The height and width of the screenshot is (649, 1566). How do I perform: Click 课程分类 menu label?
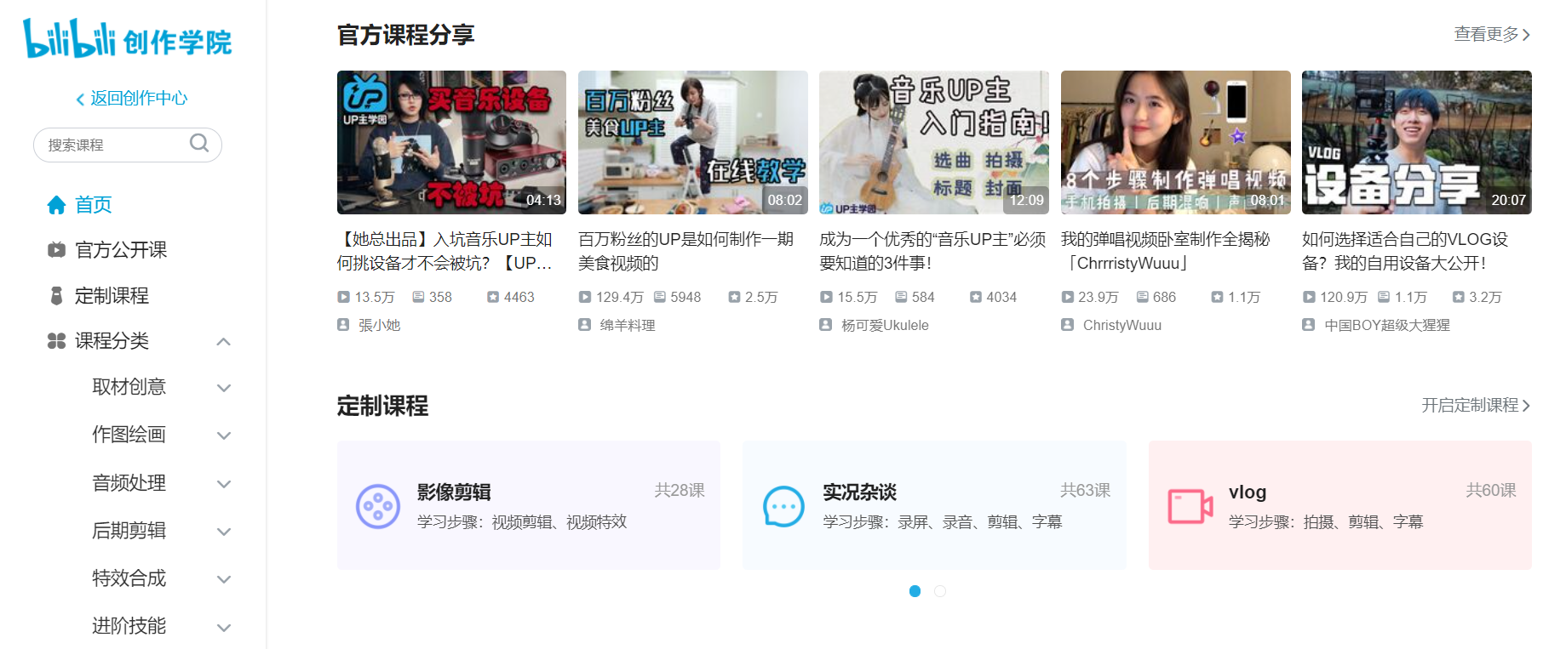coord(112,341)
